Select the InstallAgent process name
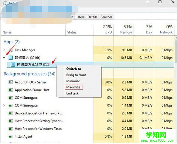The height and width of the screenshot is (144, 177). click(x=24, y=137)
